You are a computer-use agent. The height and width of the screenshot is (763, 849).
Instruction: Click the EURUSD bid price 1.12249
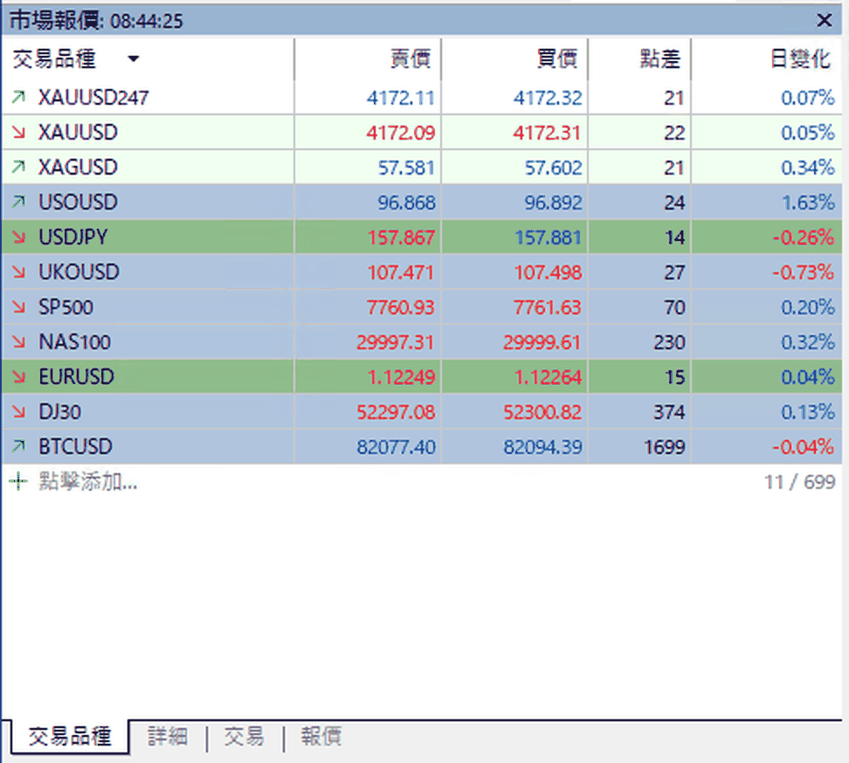tap(401, 377)
